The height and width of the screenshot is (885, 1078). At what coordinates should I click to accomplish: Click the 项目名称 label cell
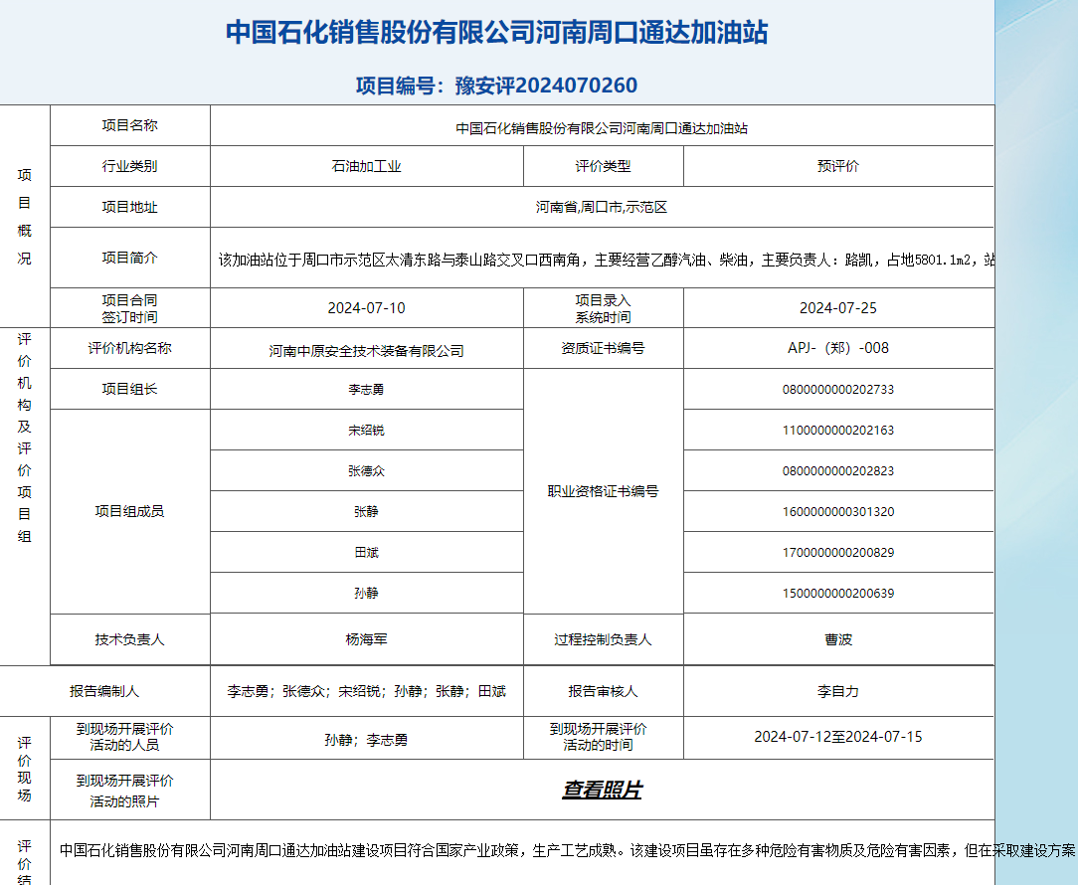[130, 126]
